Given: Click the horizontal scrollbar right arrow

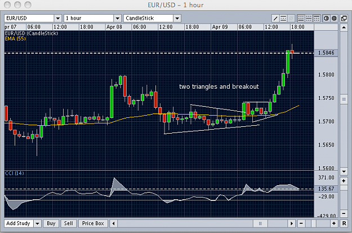Looking at the screenshot, I should click(x=291, y=223).
